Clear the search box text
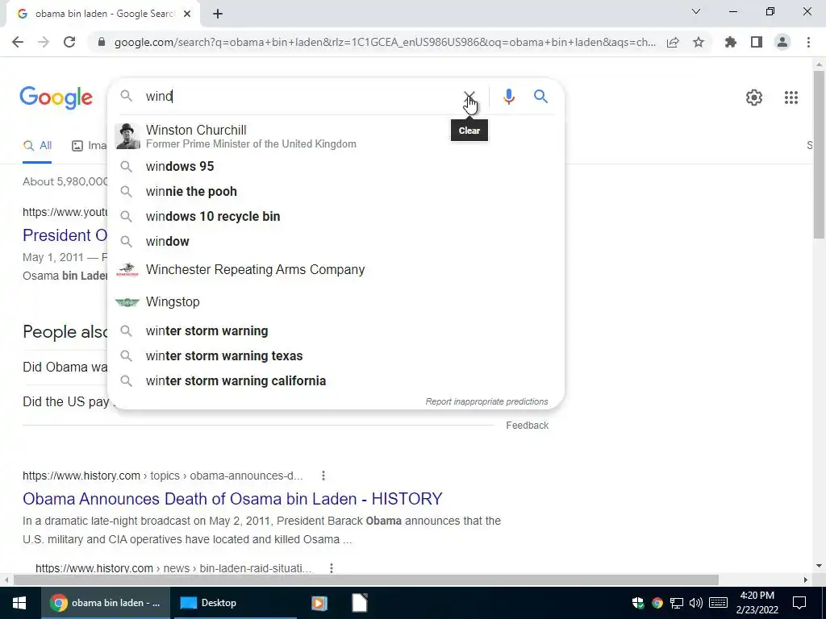826x619 pixels. [x=469, y=97]
